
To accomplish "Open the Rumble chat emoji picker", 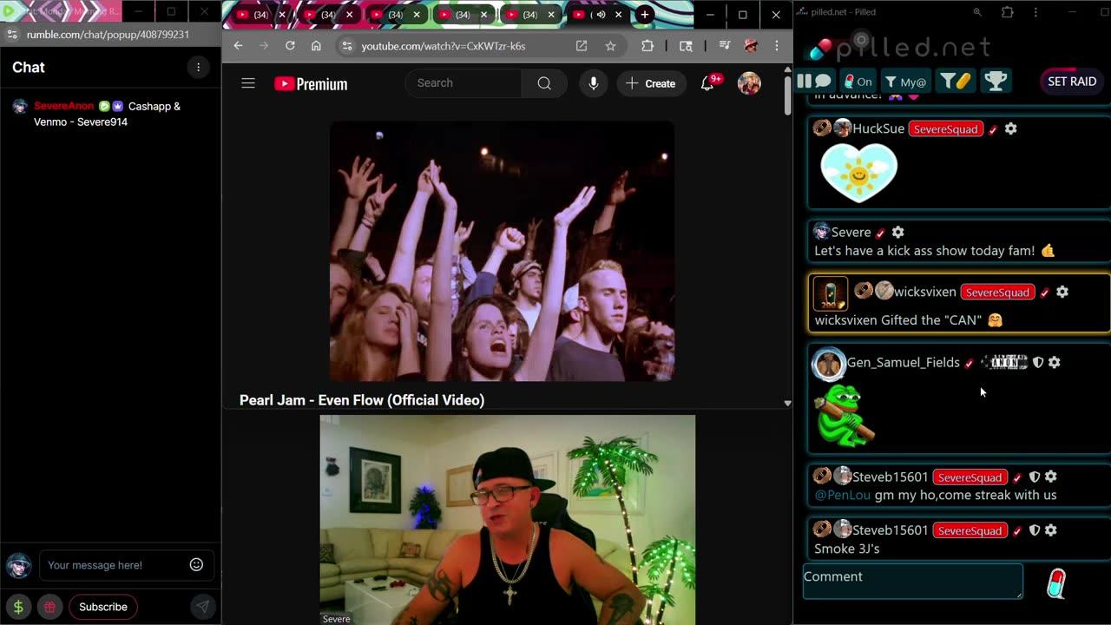I will pyautogui.click(x=196, y=565).
